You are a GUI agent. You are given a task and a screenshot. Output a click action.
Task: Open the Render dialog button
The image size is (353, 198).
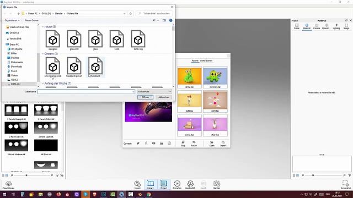(217, 185)
